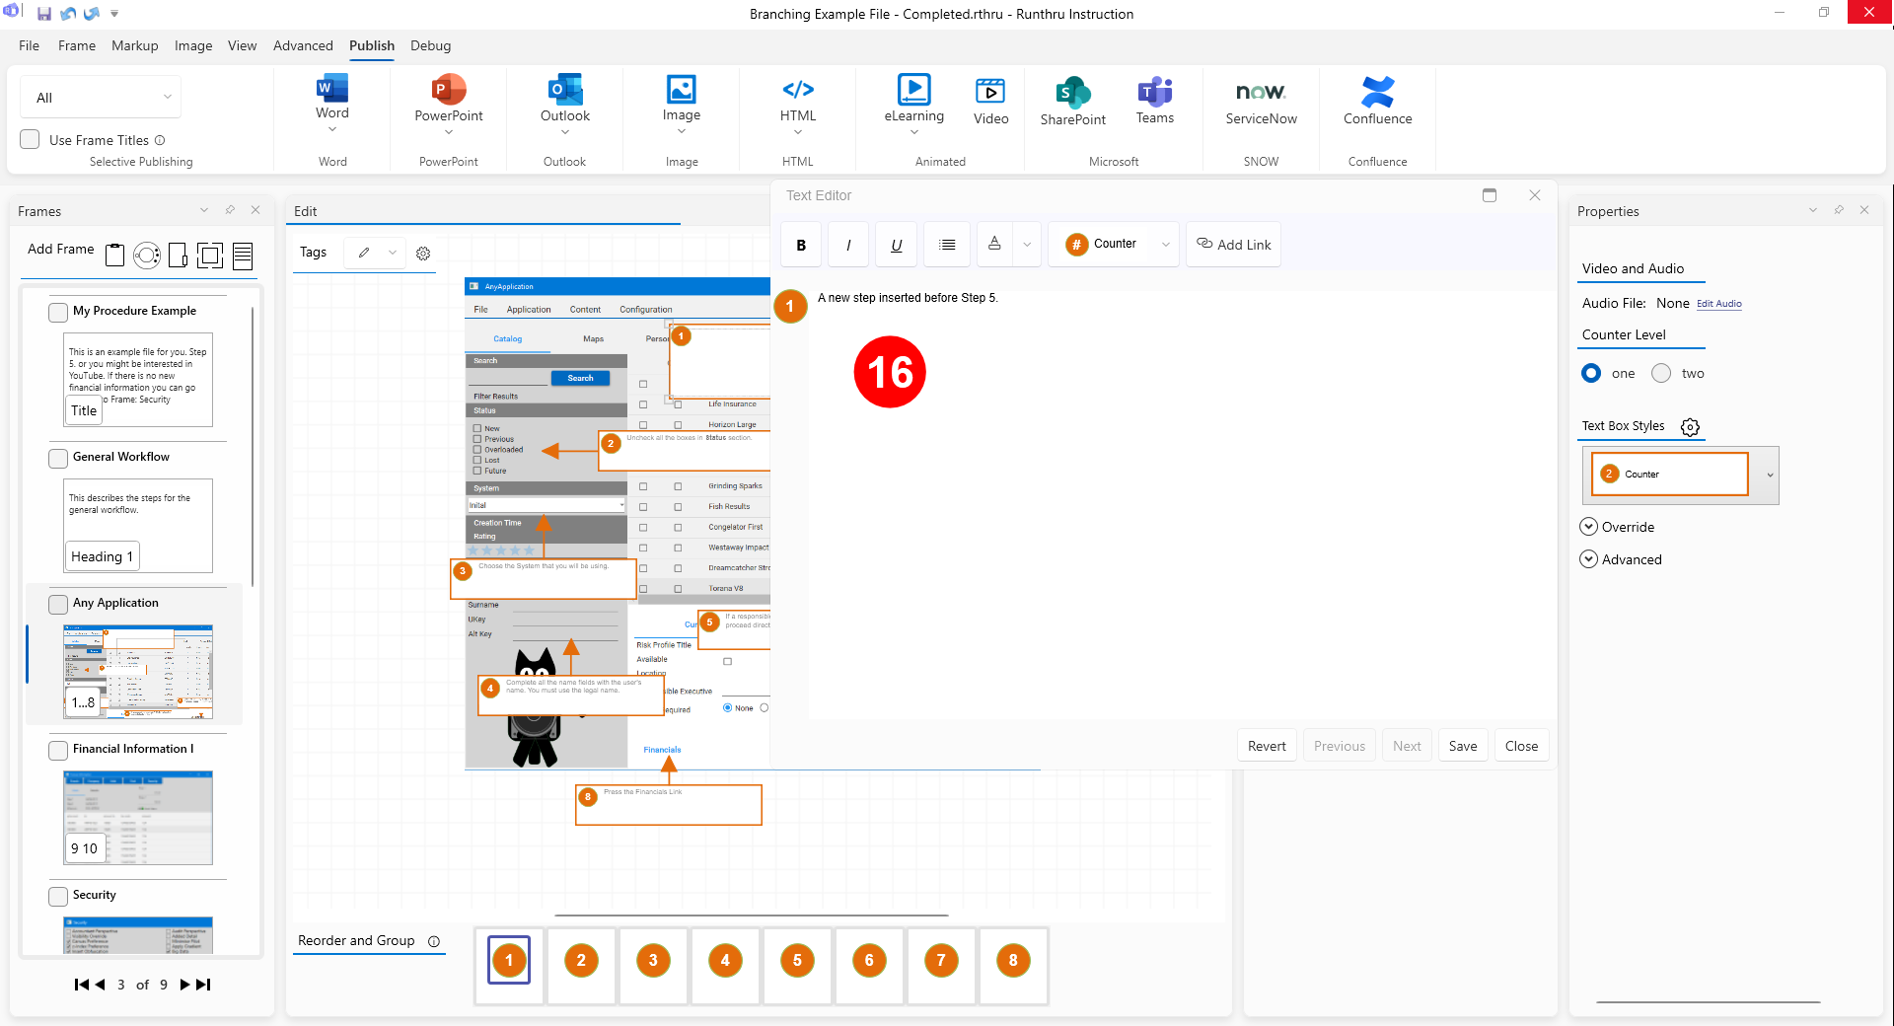This screenshot has height=1026, width=1894.
Task: Open the All selective publishing dropdown
Action: pos(101,98)
